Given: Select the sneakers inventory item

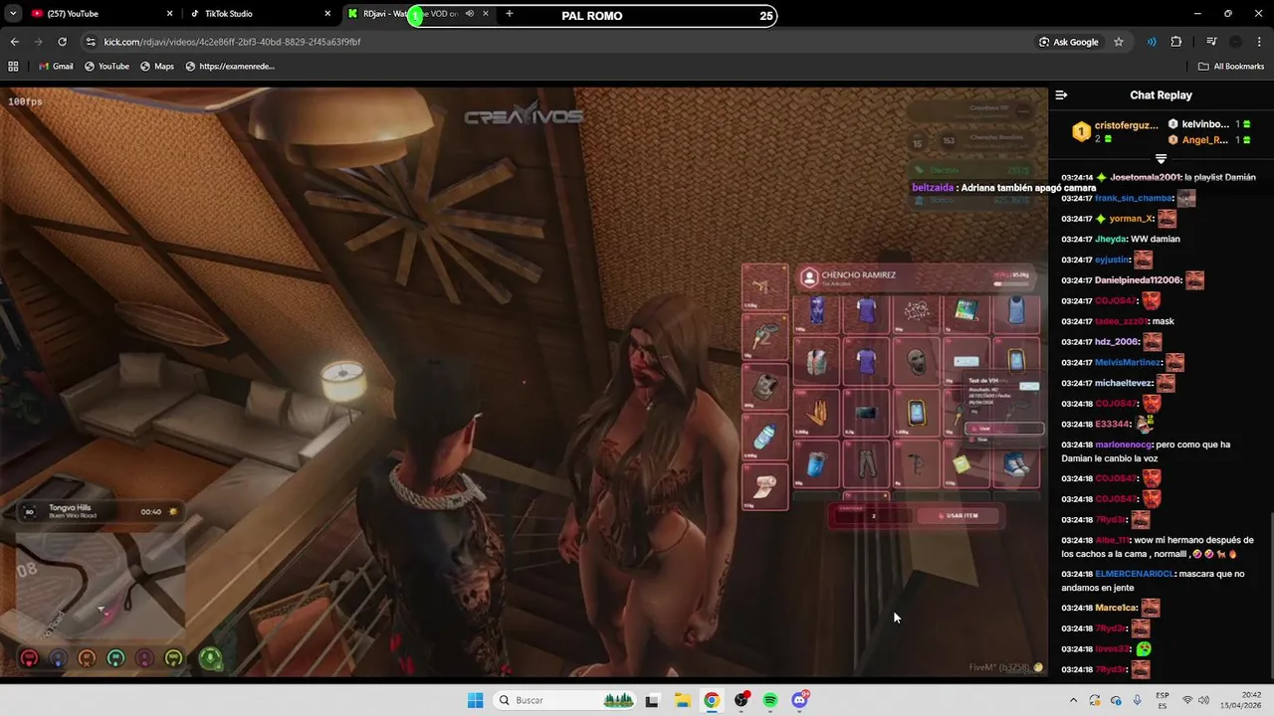Looking at the screenshot, I should [1015, 463].
